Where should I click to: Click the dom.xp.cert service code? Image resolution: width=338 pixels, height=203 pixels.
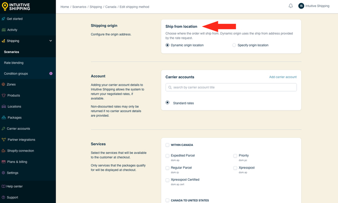[x=178, y=184]
